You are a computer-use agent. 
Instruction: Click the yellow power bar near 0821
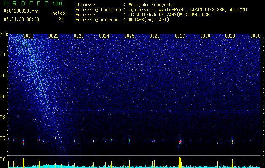pyautogui.click(x=24, y=163)
